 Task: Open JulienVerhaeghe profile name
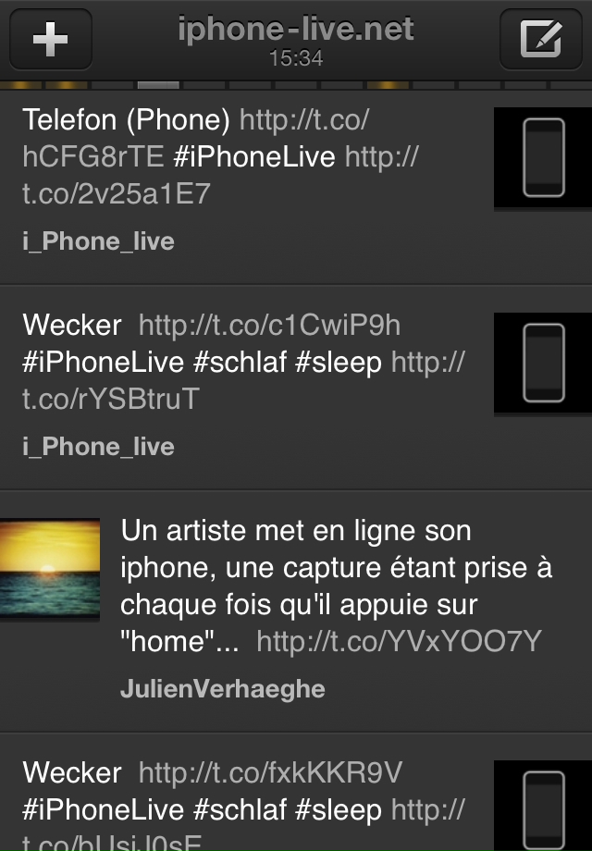[x=223, y=689]
